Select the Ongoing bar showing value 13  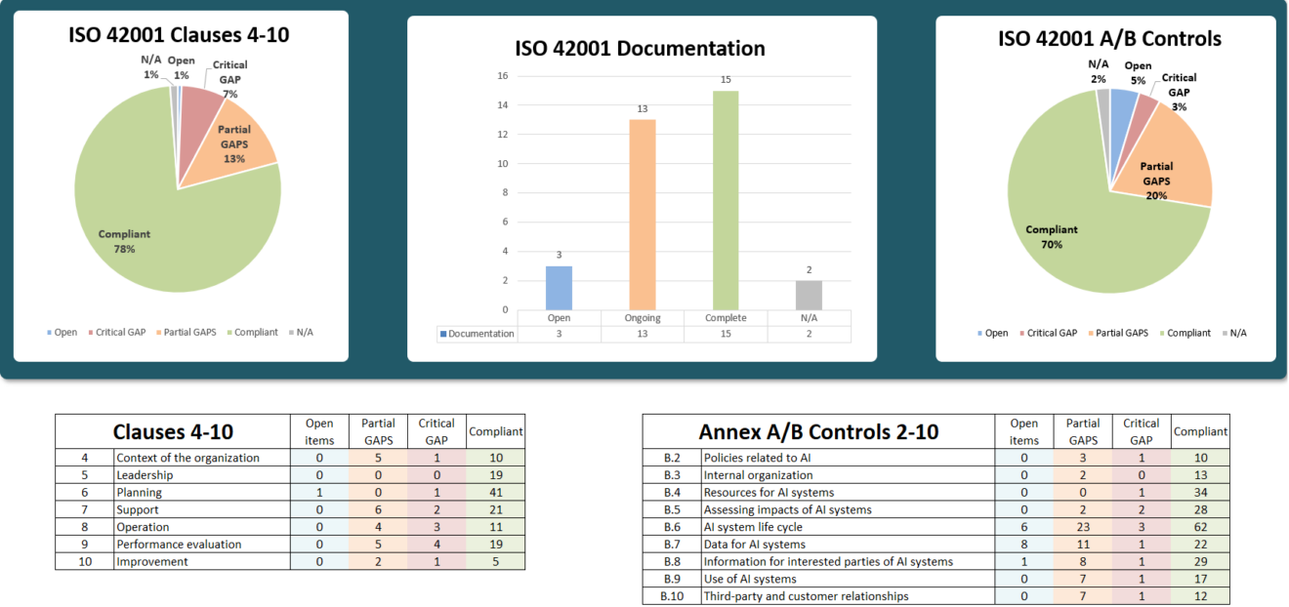pos(642,215)
